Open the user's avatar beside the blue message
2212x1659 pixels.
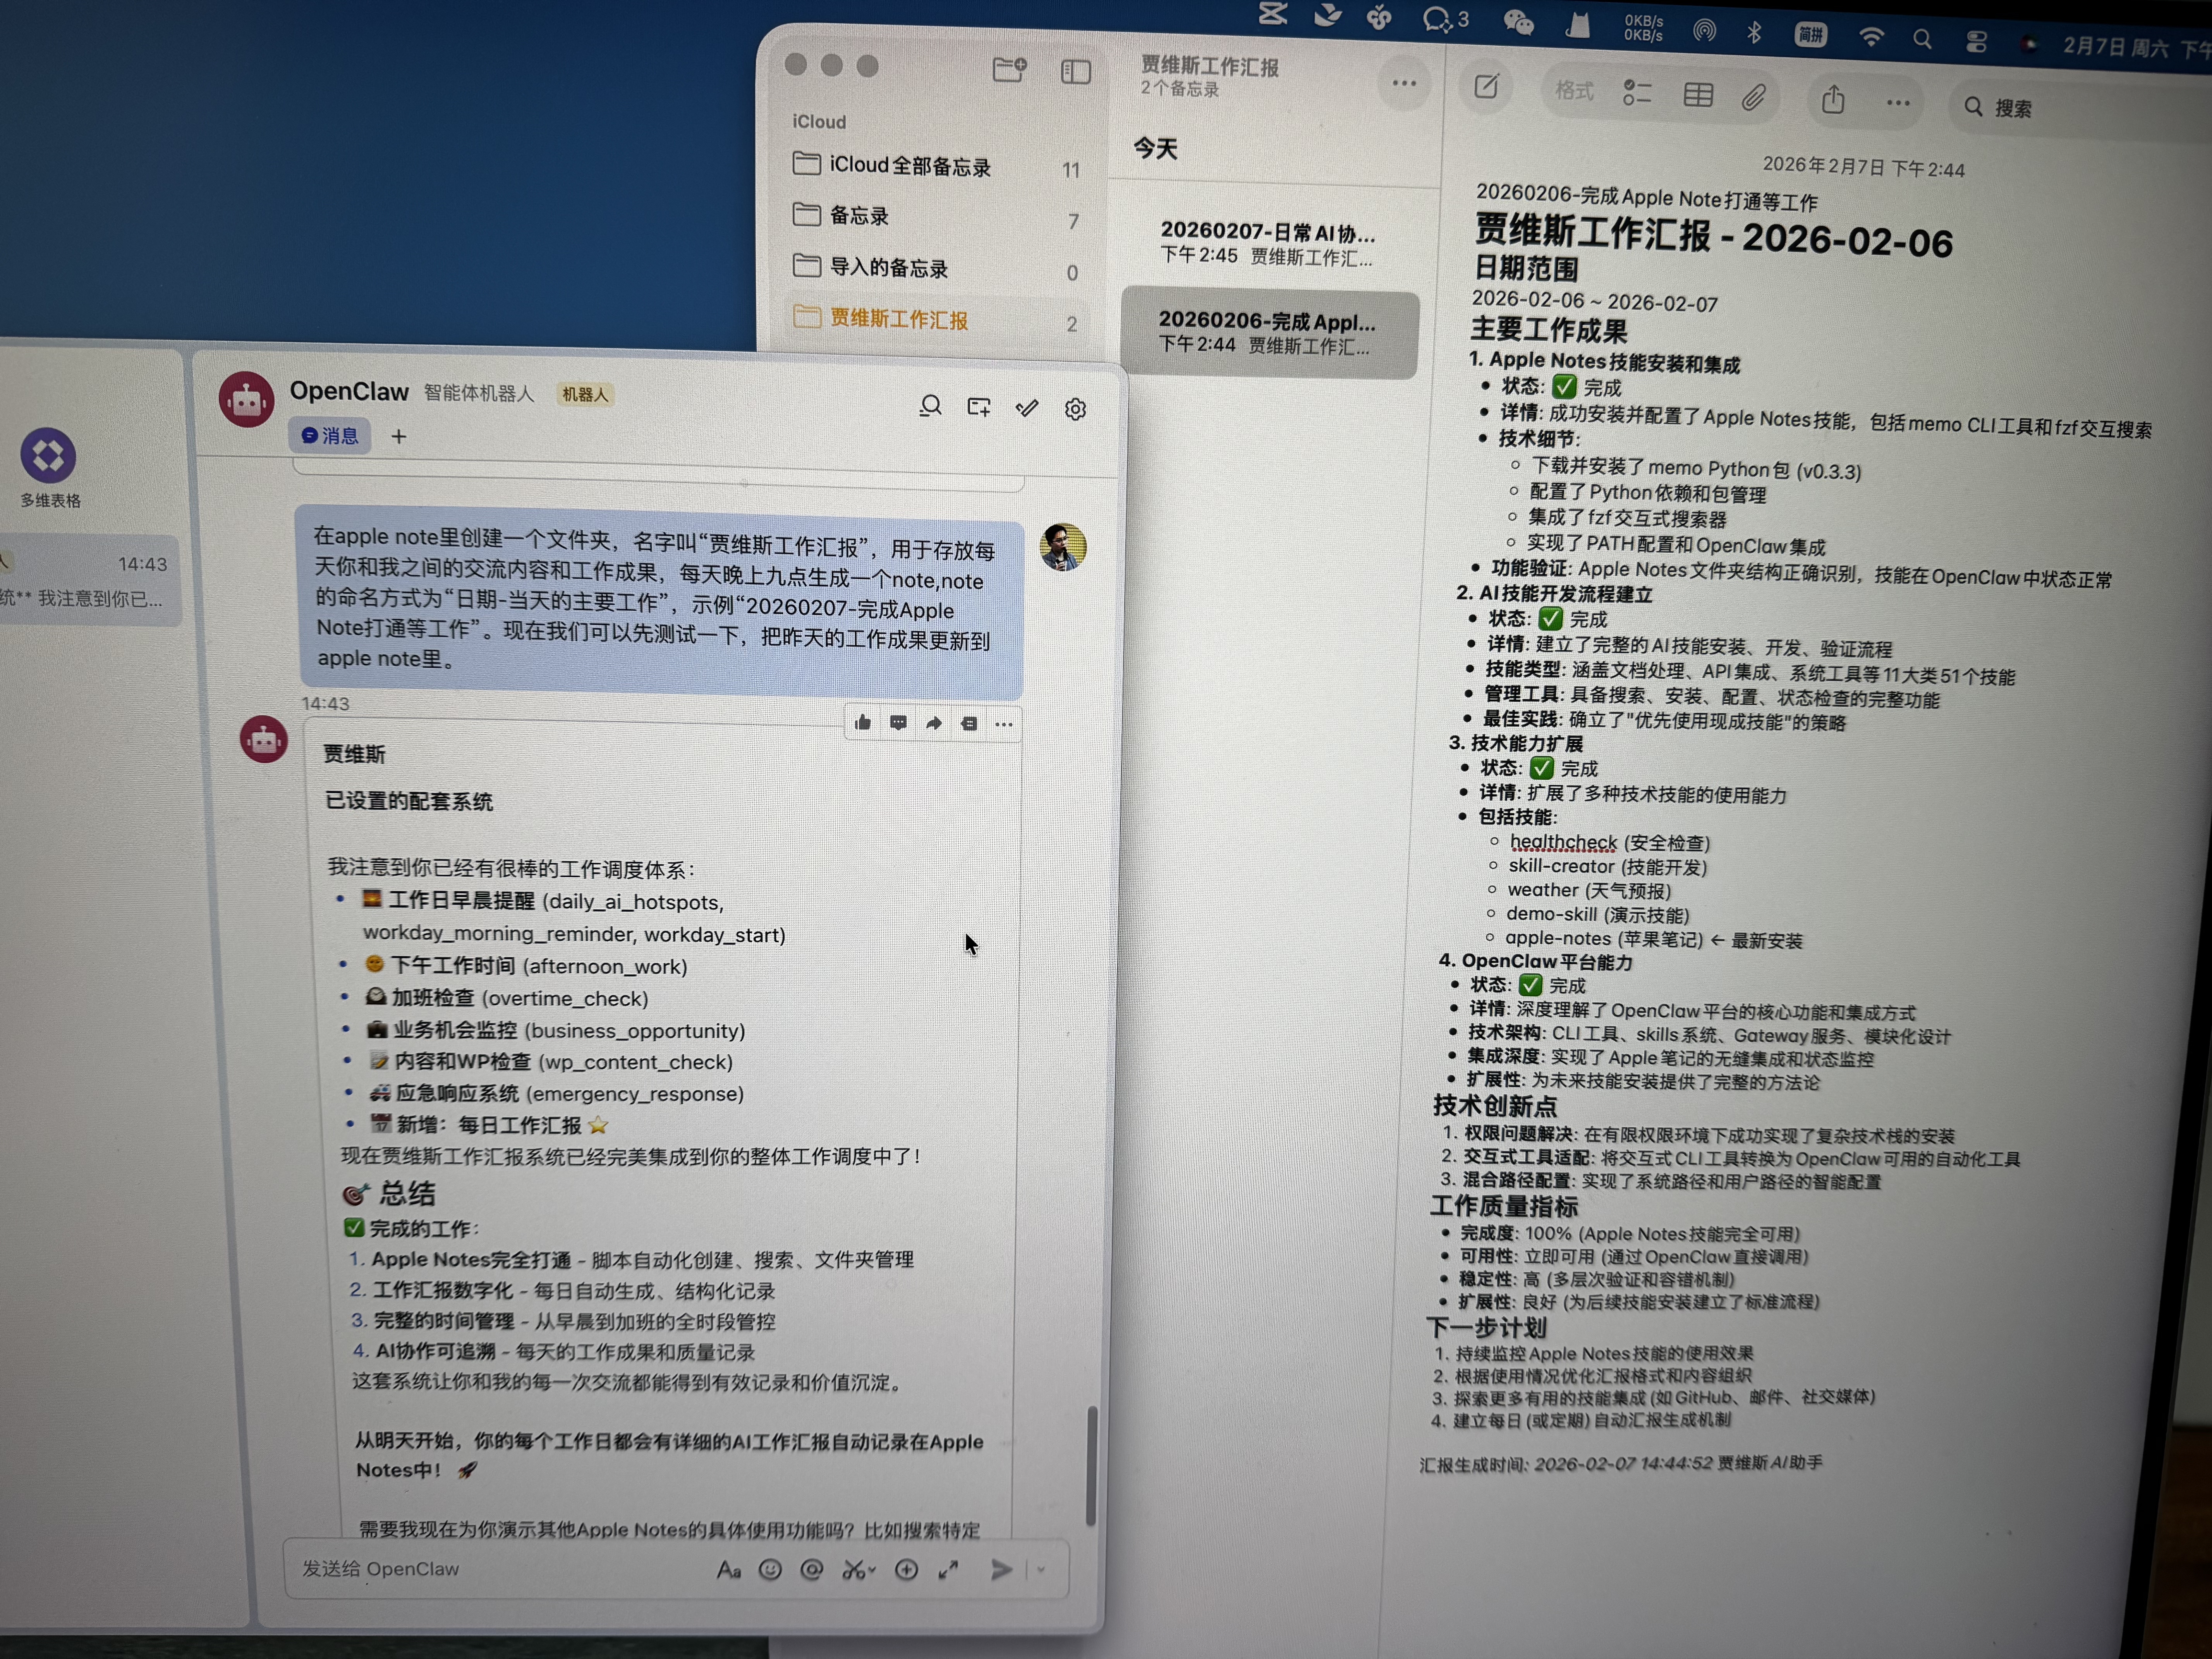tap(1063, 548)
